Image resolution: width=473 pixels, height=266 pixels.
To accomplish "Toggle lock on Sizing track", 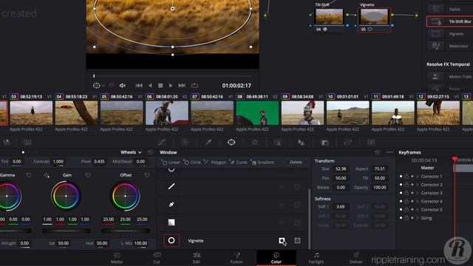I will (x=406, y=218).
